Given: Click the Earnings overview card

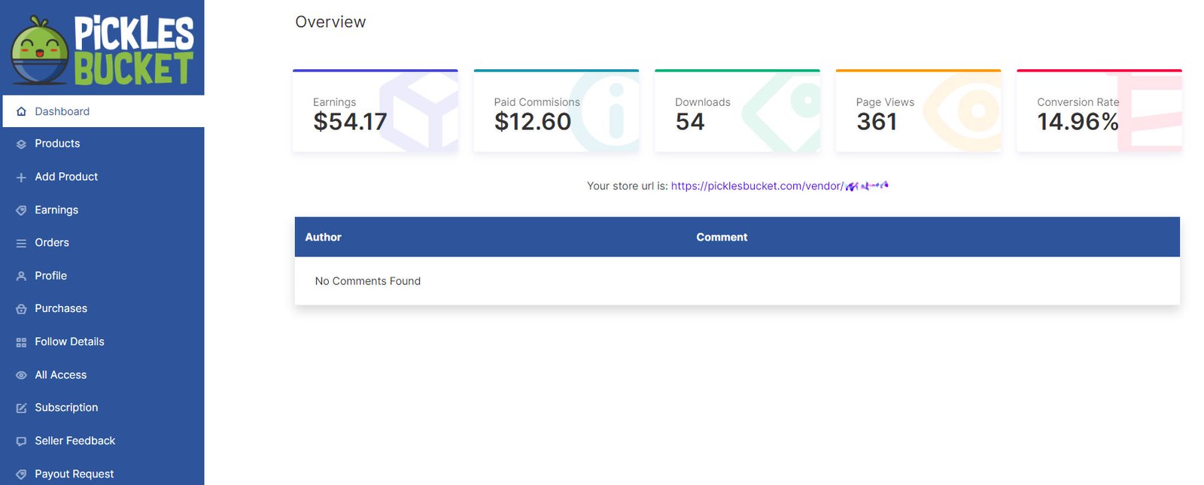Looking at the screenshot, I should (375, 111).
